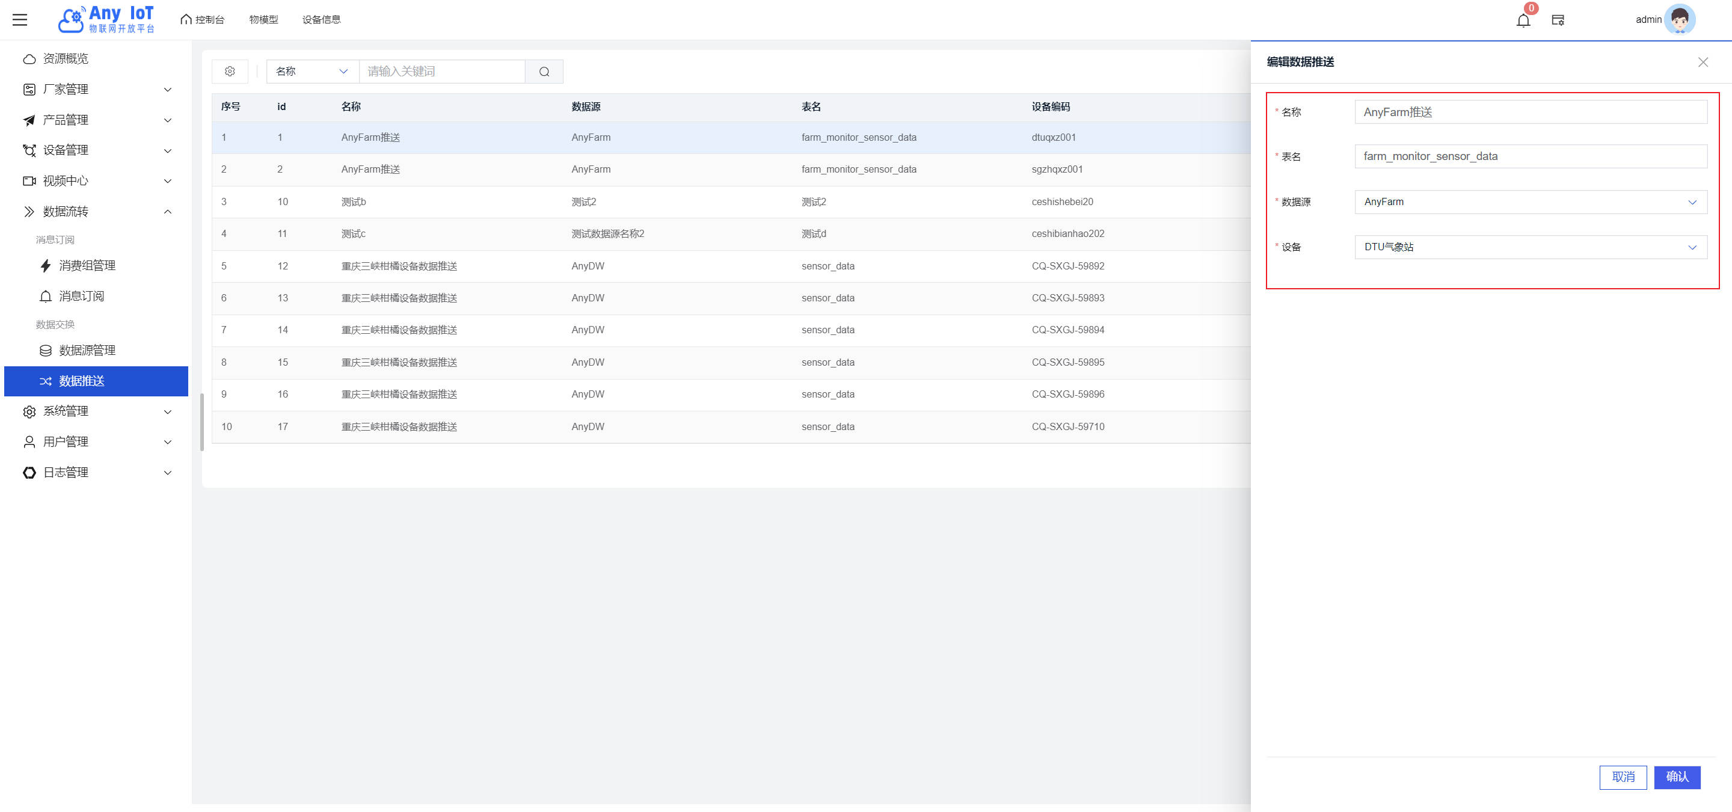Click the search magnifier icon
The width and height of the screenshot is (1732, 812).
point(544,71)
